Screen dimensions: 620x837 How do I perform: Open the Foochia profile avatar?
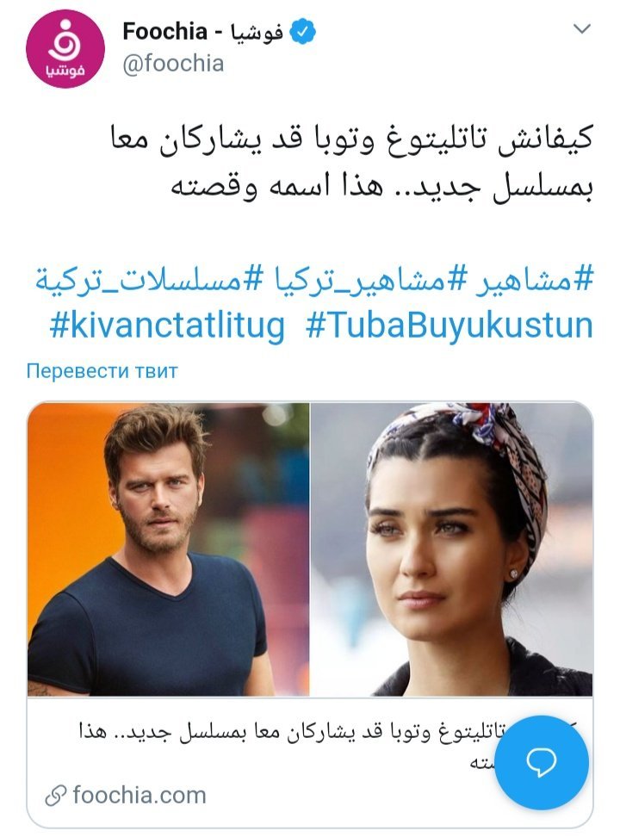click(65, 48)
